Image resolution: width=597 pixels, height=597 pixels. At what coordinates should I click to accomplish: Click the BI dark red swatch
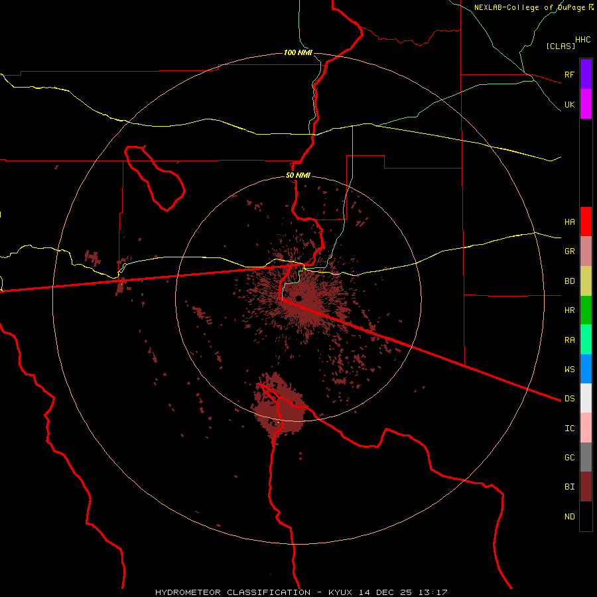pyautogui.click(x=586, y=487)
